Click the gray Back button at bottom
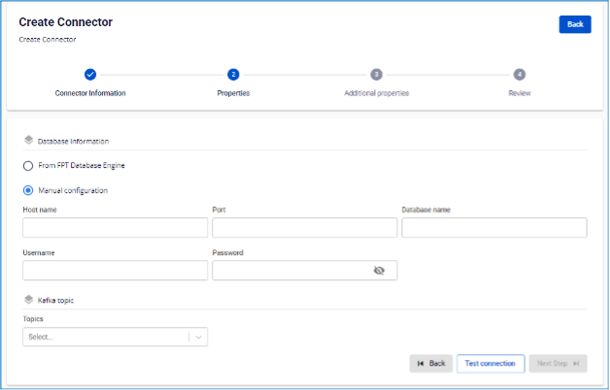The image size is (610, 390). click(431, 364)
